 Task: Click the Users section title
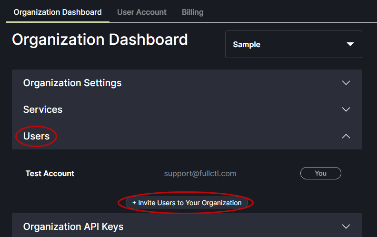click(x=37, y=136)
